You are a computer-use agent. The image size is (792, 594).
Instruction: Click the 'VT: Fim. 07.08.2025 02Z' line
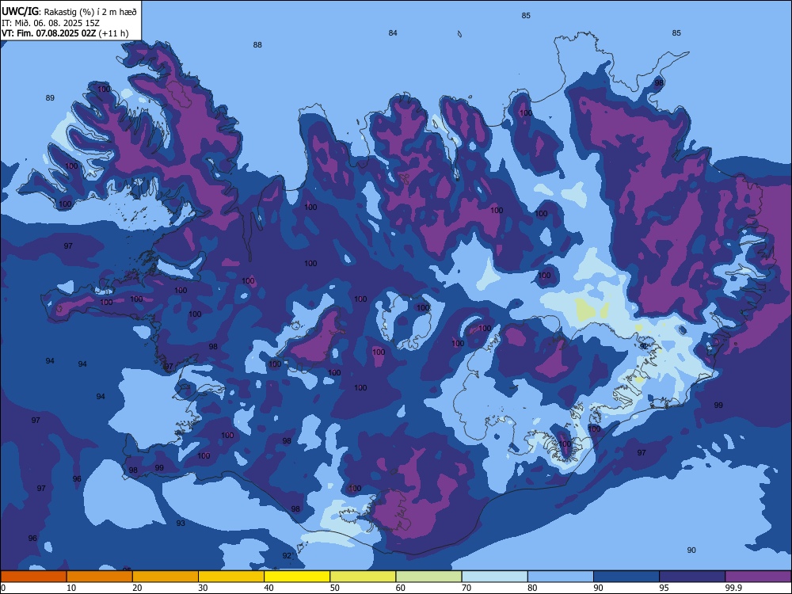tap(48, 33)
